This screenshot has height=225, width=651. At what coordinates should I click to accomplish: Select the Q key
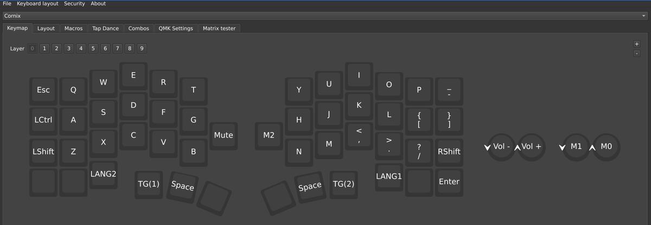pyautogui.click(x=73, y=90)
